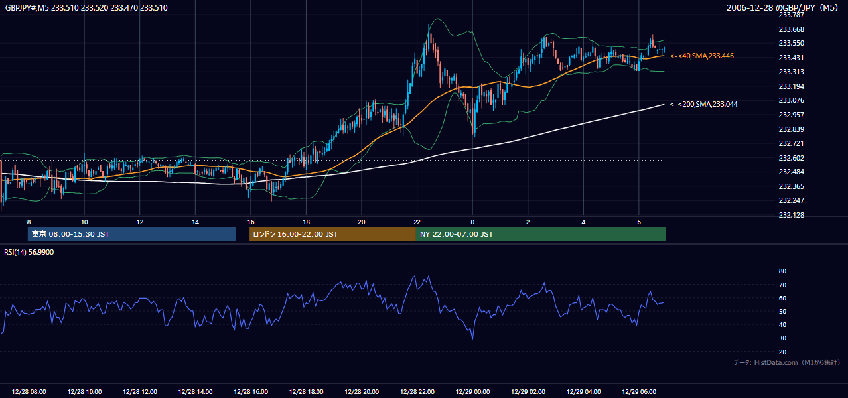The width and height of the screenshot is (848, 398).
Task: Click the GBPJPY#,M5 symbol header text
Action: point(86,8)
